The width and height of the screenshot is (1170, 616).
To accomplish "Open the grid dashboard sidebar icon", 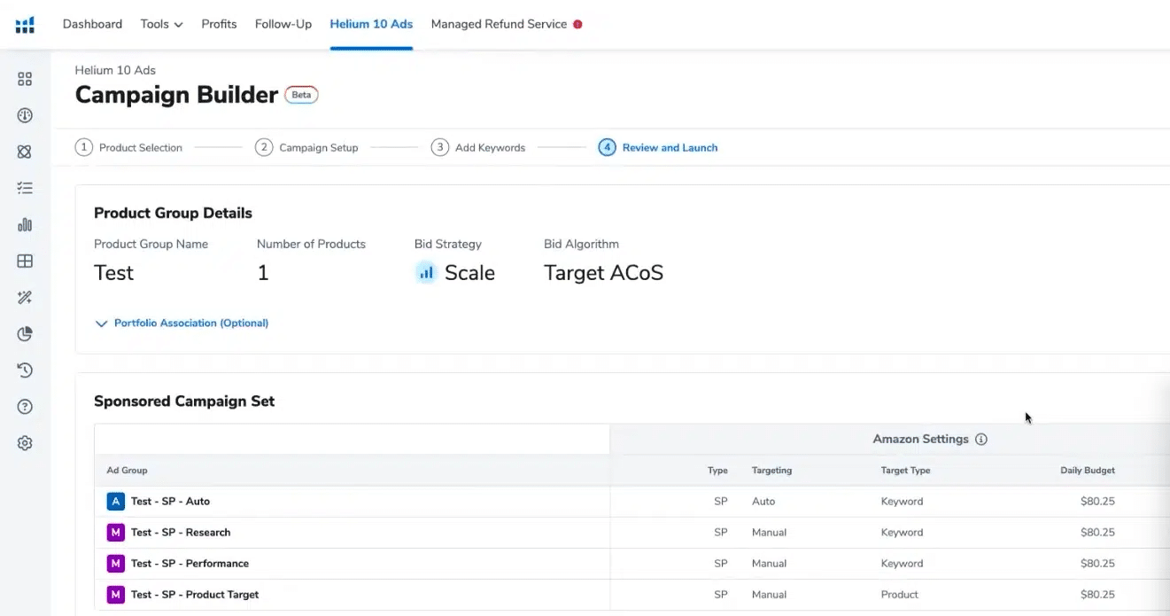I will pos(25,79).
